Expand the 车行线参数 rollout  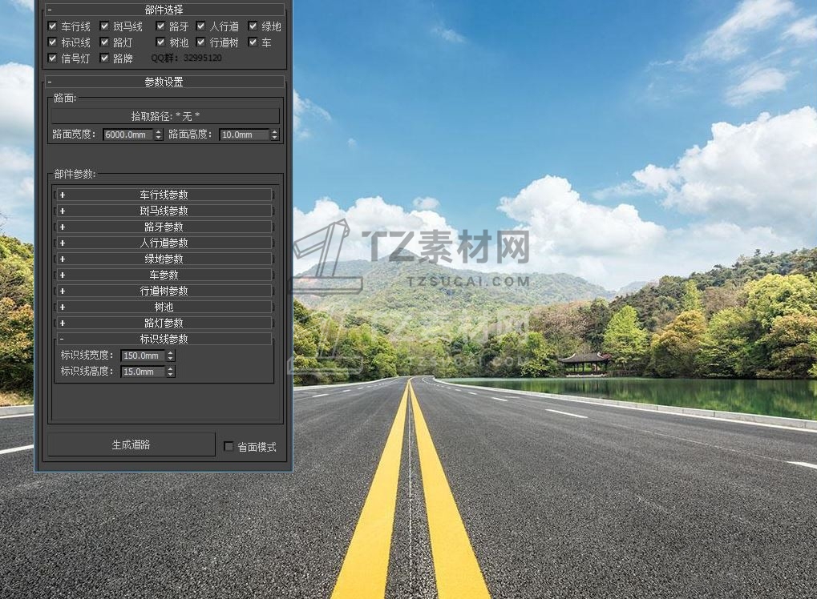(164, 195)
